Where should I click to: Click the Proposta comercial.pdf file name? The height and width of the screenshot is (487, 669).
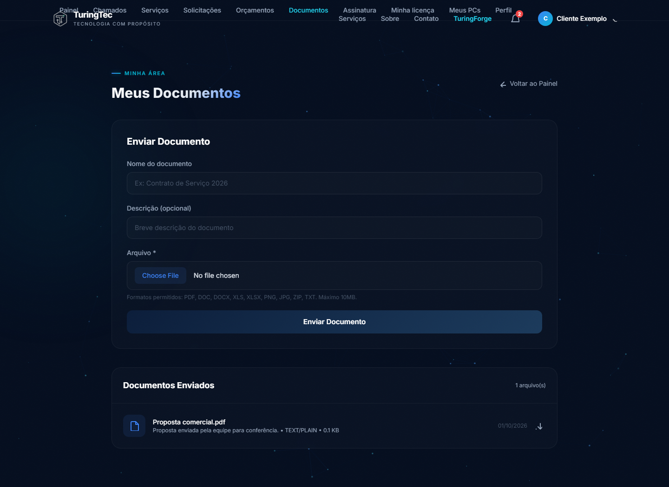[189, 422]
